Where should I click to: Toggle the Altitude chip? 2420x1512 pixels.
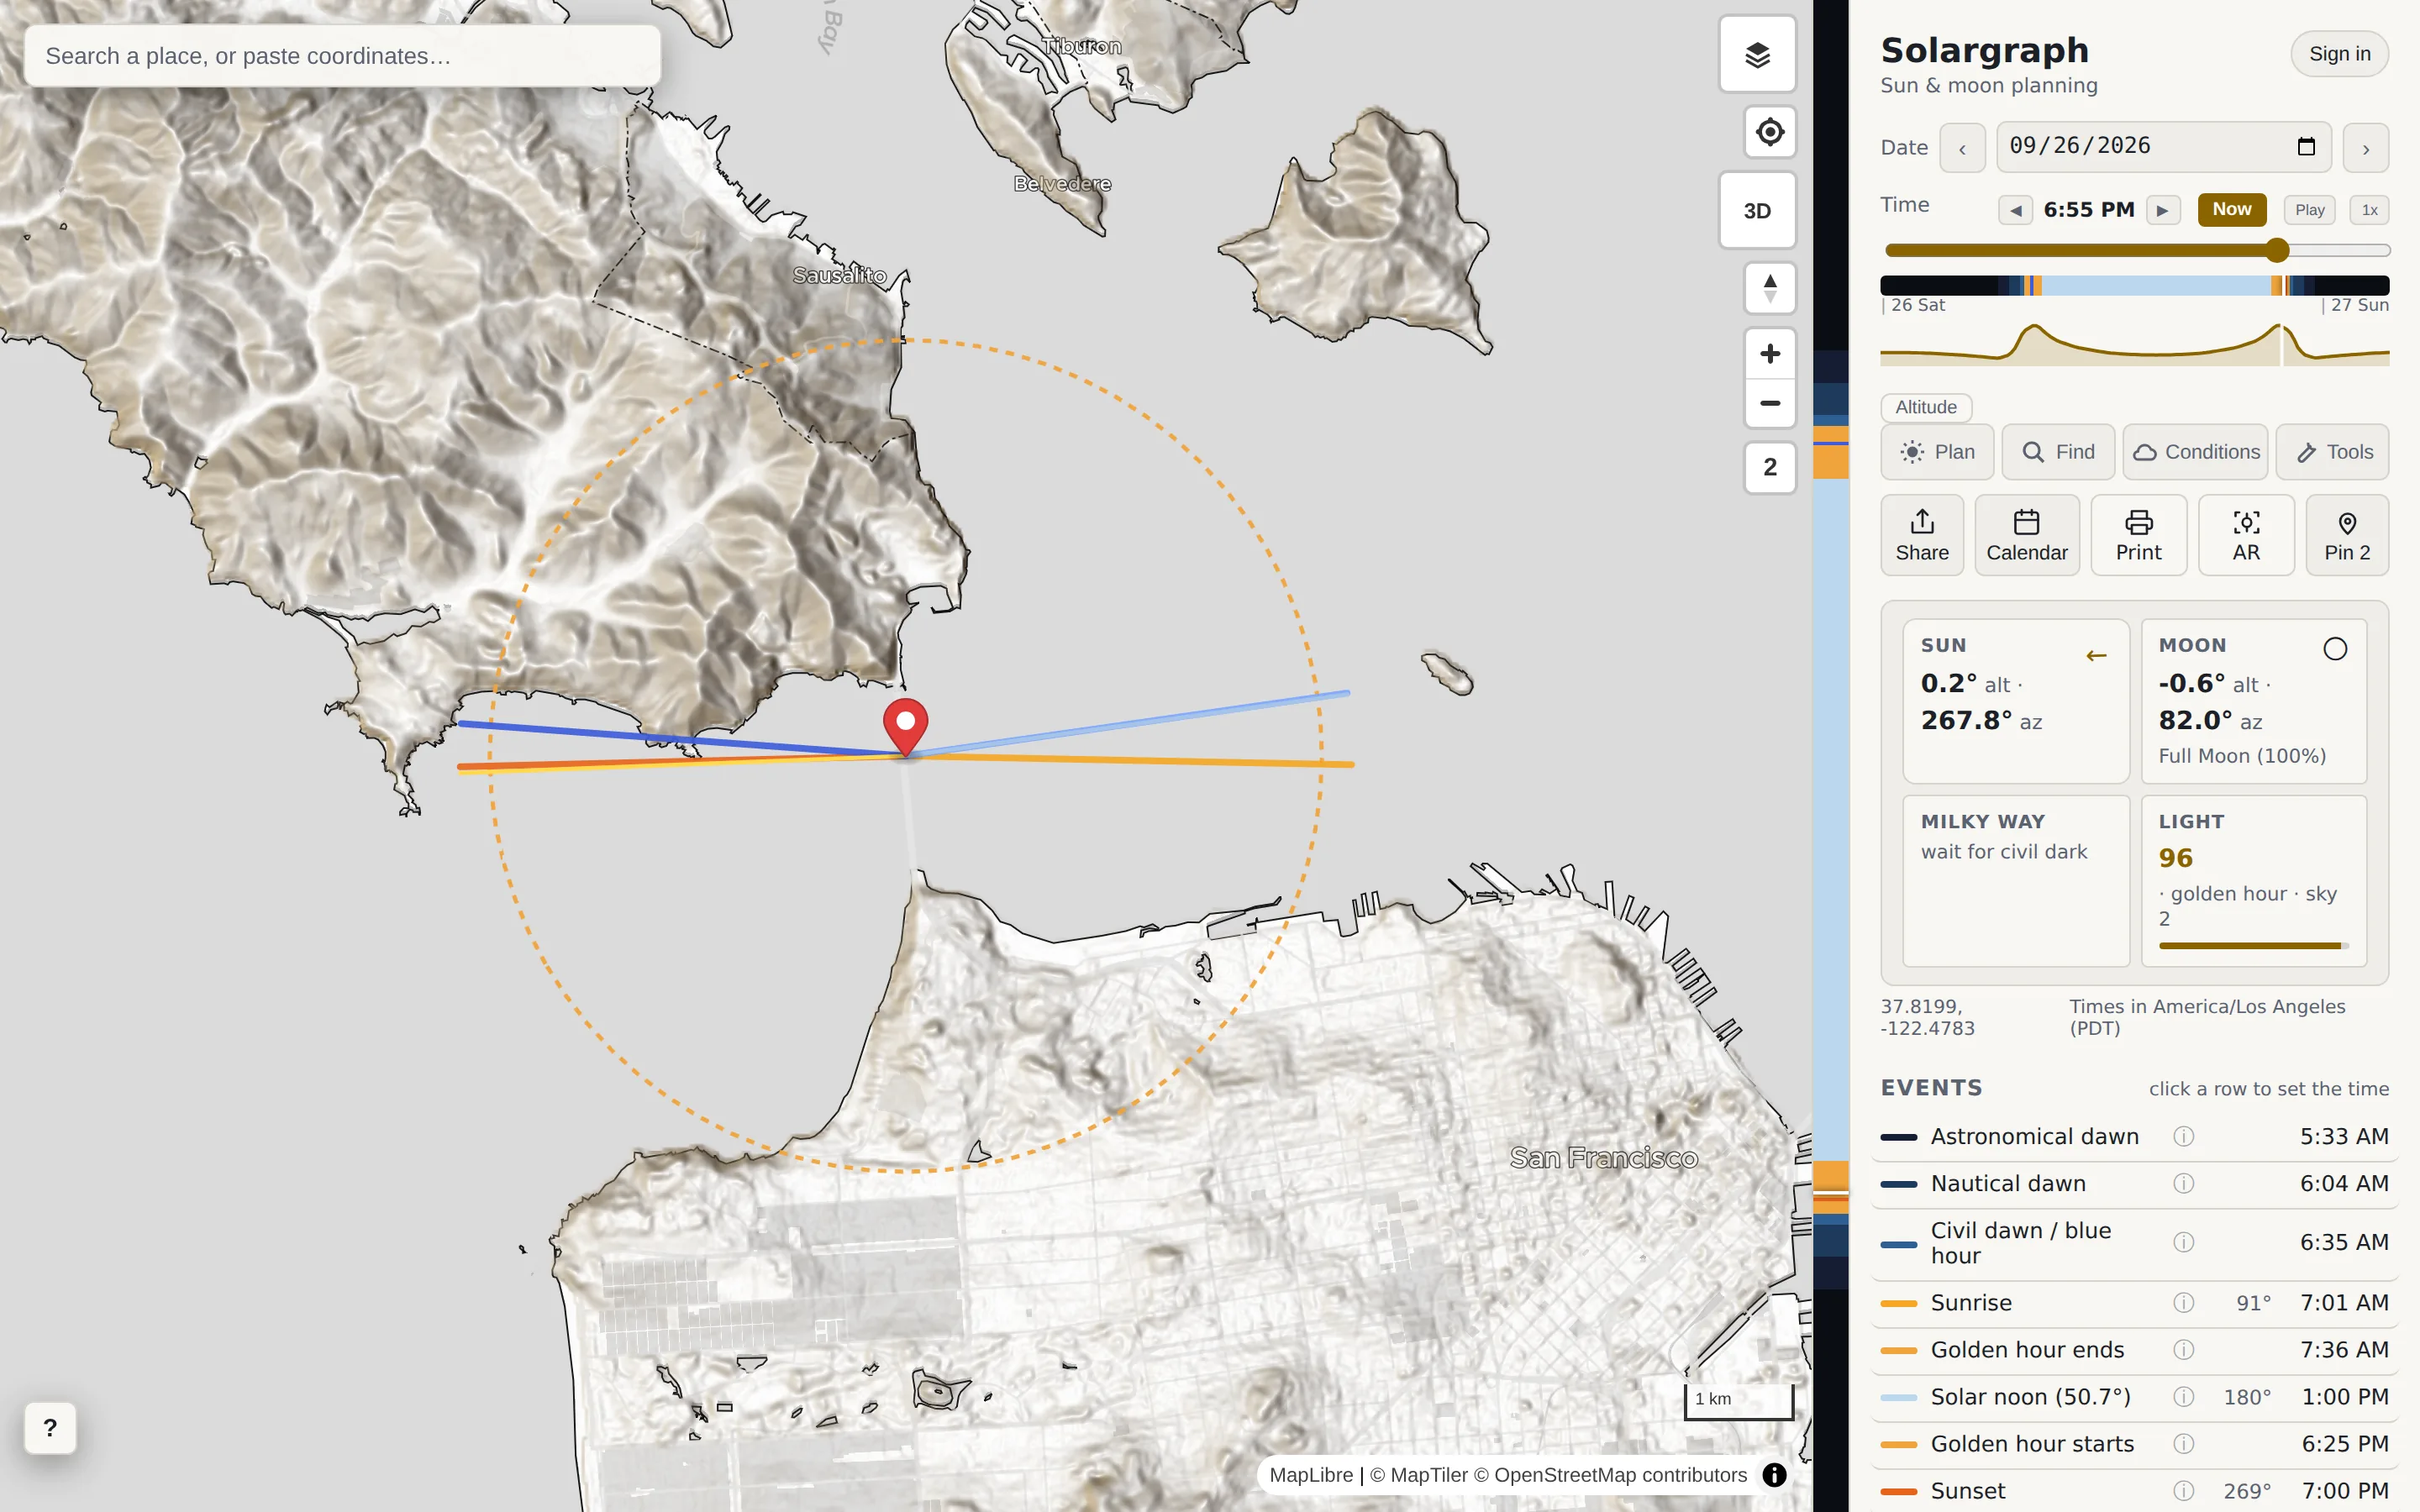pos(1926,407)
